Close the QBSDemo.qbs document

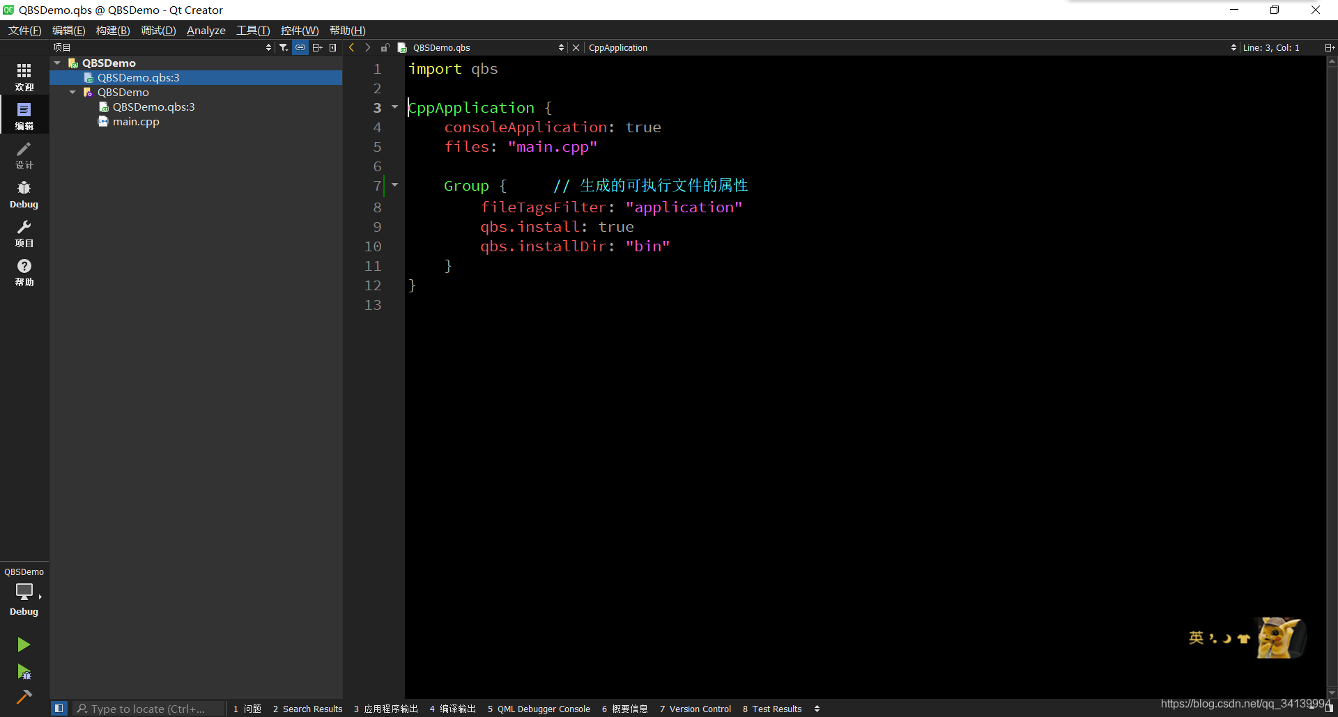coord(576,47)
